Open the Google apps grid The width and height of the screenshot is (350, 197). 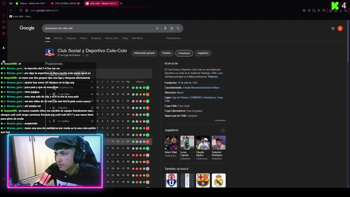(x=333, y=28)
